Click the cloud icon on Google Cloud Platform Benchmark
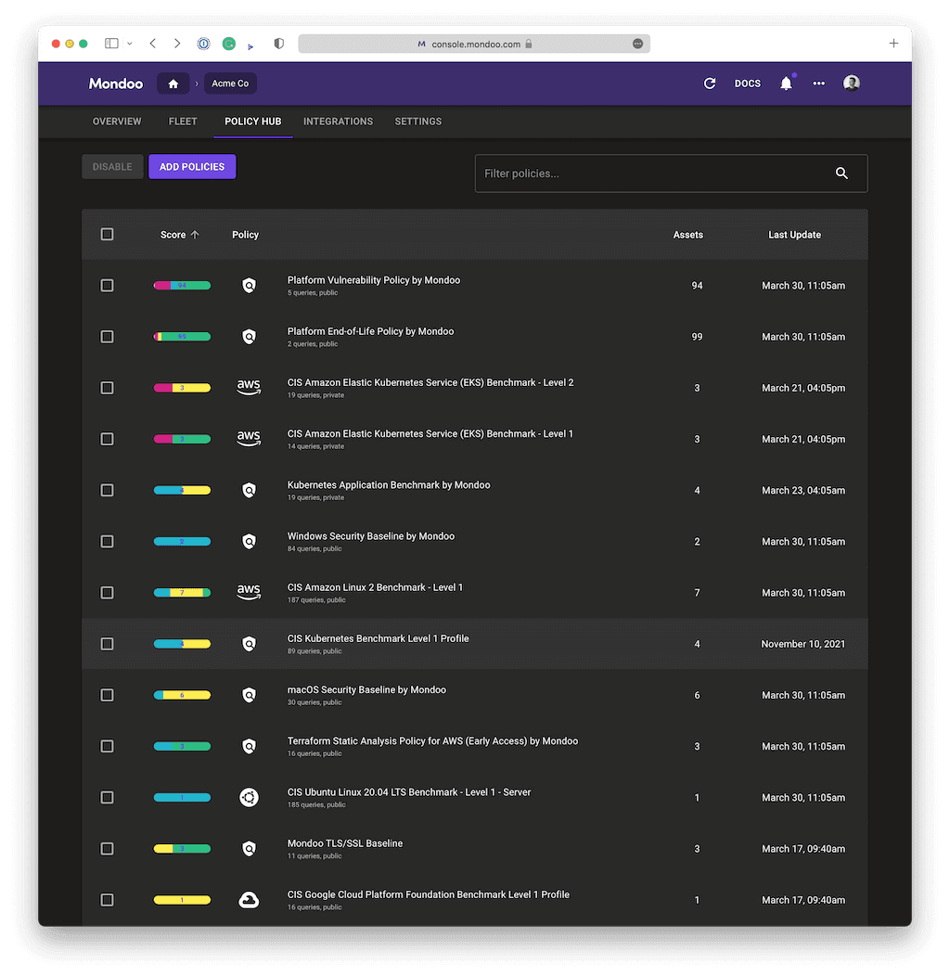This screenshot has width=950, height=977. tap(249, 899)
